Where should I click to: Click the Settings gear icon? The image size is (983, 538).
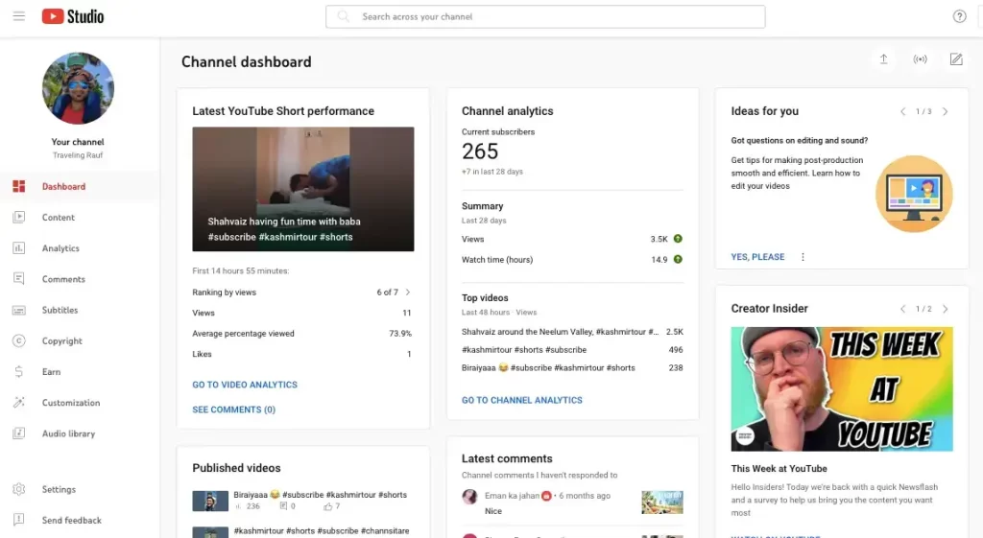pos(19,489)
